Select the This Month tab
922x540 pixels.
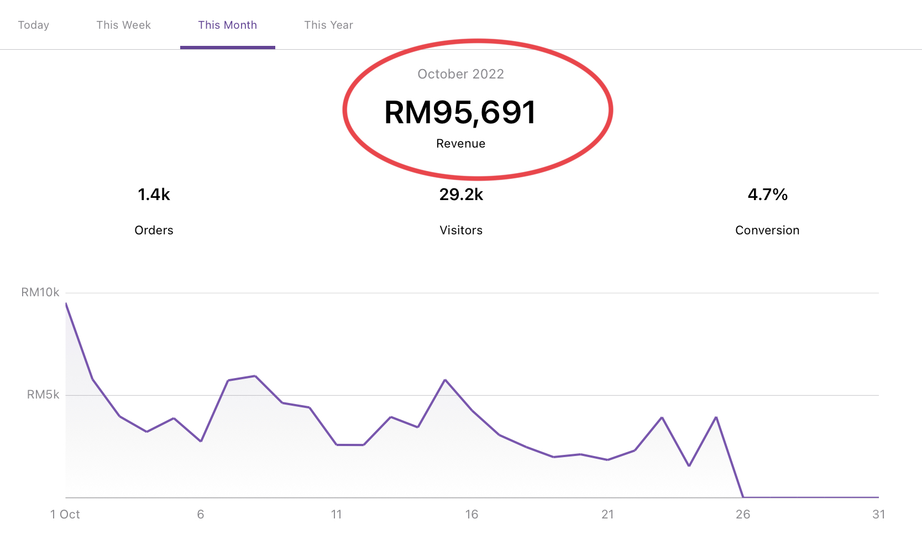(x=227, y=25)
